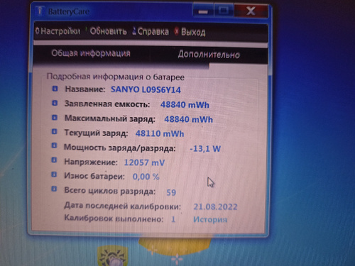
Task: Open Справка help in toolbar
Action: pos(151,31)
